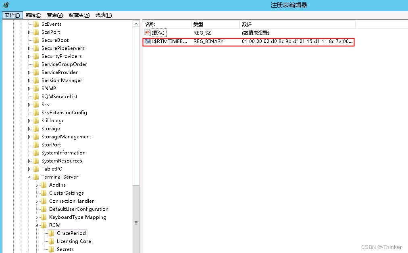408x253 pixels.
Task: Select the Storage key folder
Action: point(50,128)
